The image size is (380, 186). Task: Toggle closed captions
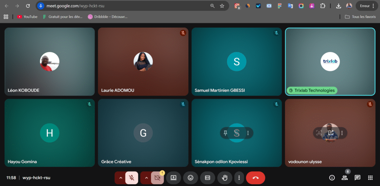[207, 177]
